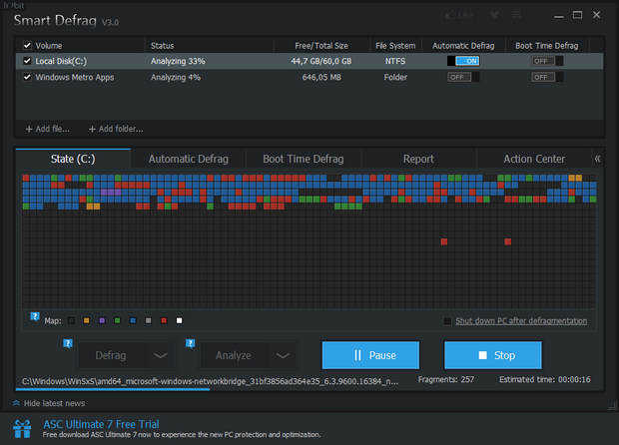Click the plus icon of Add file
Image resolution: width=619 pixels, height=445 pixels.
tap(29, 129)
